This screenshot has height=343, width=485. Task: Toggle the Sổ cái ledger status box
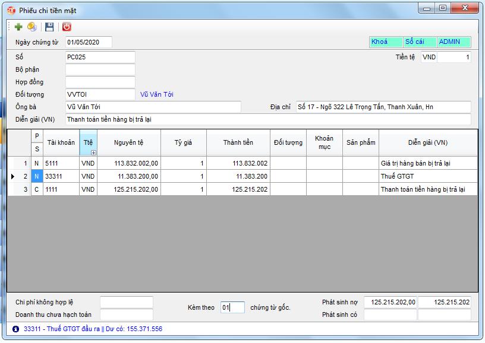click(x=419, y=42)
